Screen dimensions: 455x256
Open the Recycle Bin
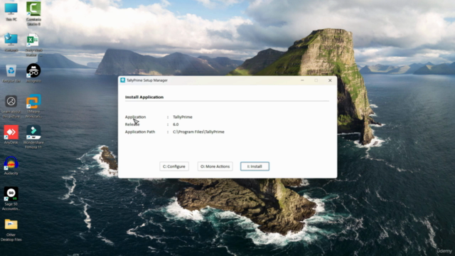pos(11,74)
